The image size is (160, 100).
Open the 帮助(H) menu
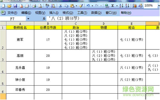(x=126, y=13)
